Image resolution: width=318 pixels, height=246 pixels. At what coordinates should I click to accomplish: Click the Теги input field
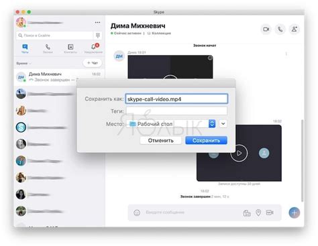point(176,111)
